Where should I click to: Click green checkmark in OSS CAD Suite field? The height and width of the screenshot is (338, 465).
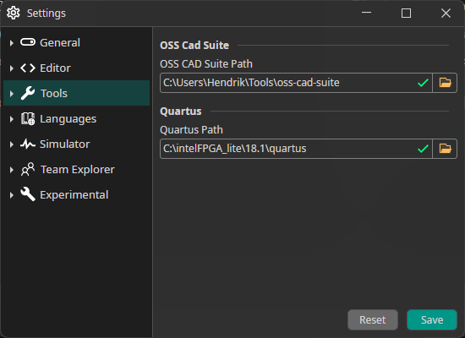tap(423, 83)
